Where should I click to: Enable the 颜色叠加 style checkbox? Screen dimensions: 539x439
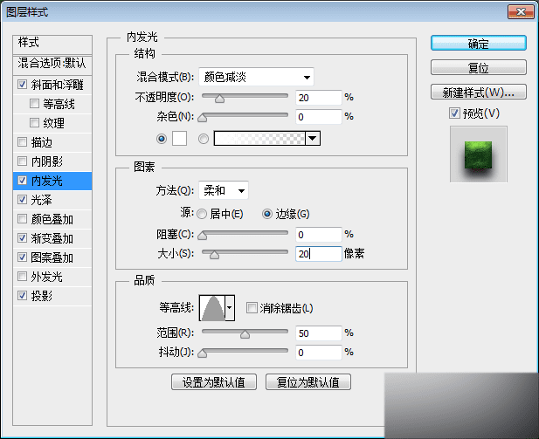[22, 219]
